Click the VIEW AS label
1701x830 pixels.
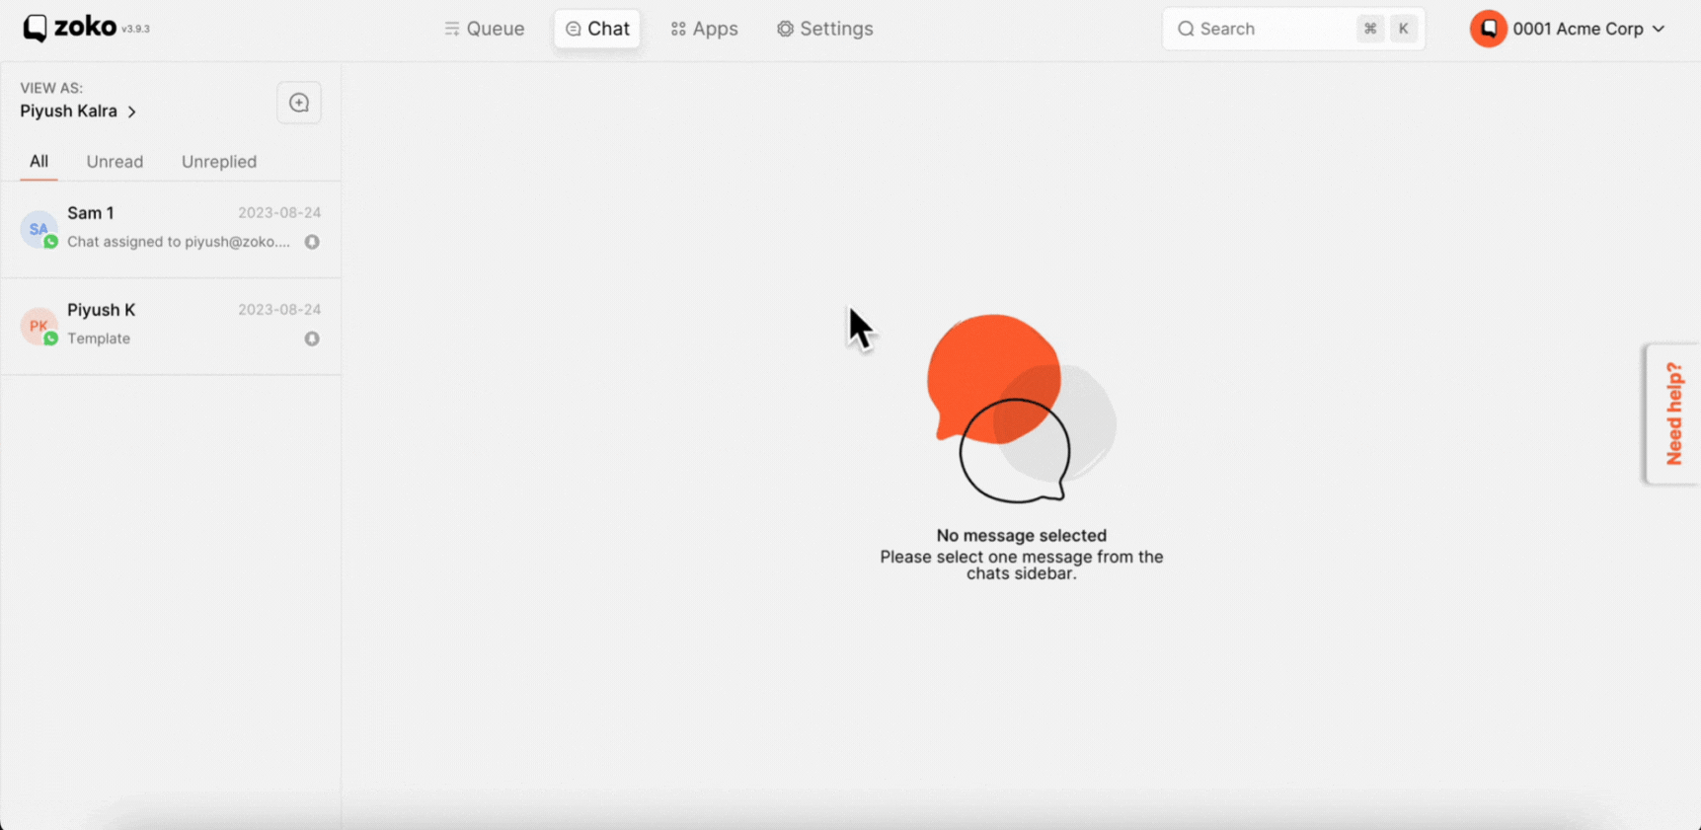point(51,88)
